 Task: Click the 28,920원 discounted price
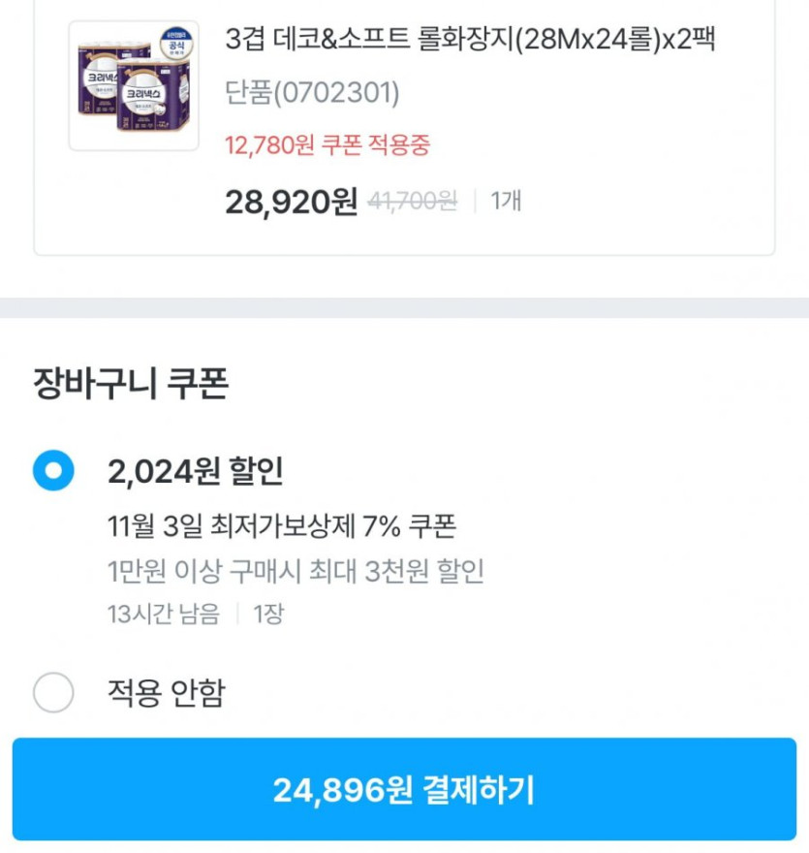[291, 202]
